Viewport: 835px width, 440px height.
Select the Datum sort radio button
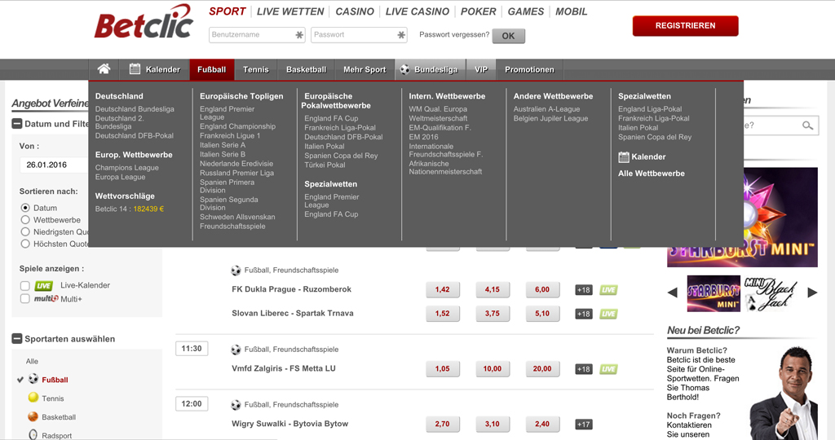pyautogui.click(x=25, y=208)
